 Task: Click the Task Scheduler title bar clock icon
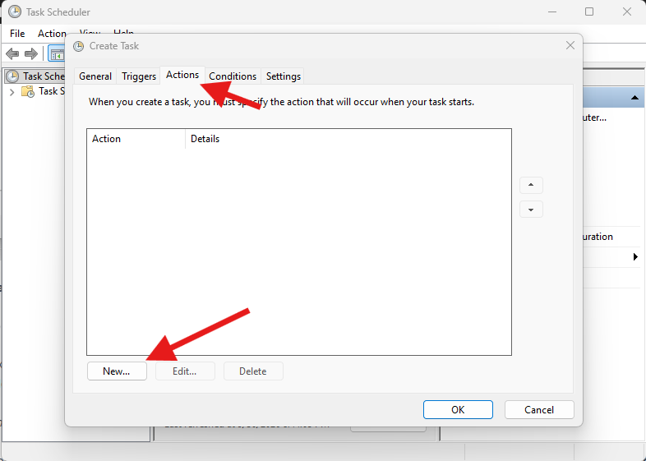point(15,12)
